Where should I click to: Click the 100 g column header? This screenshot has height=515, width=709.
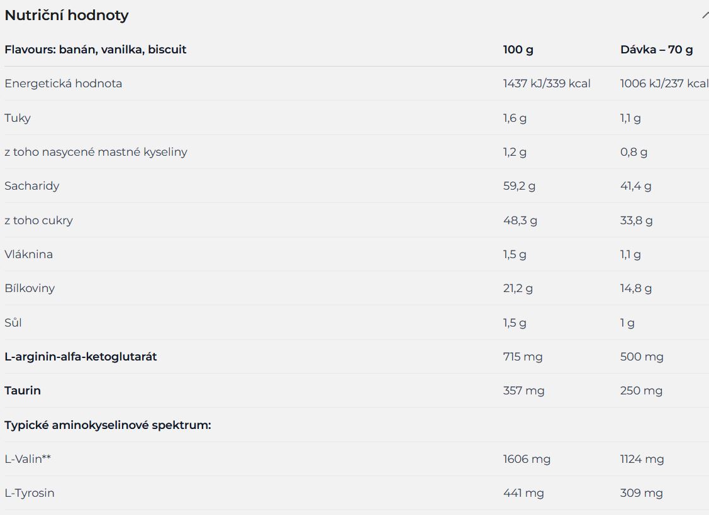pyautogui.click(x=518, y=50)
